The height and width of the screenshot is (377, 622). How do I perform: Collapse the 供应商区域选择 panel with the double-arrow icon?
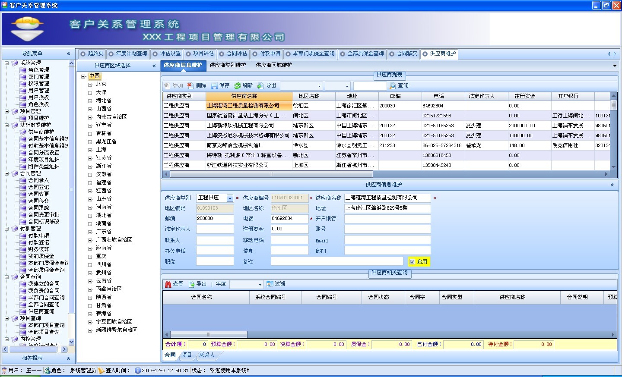[x=154, y=66]
